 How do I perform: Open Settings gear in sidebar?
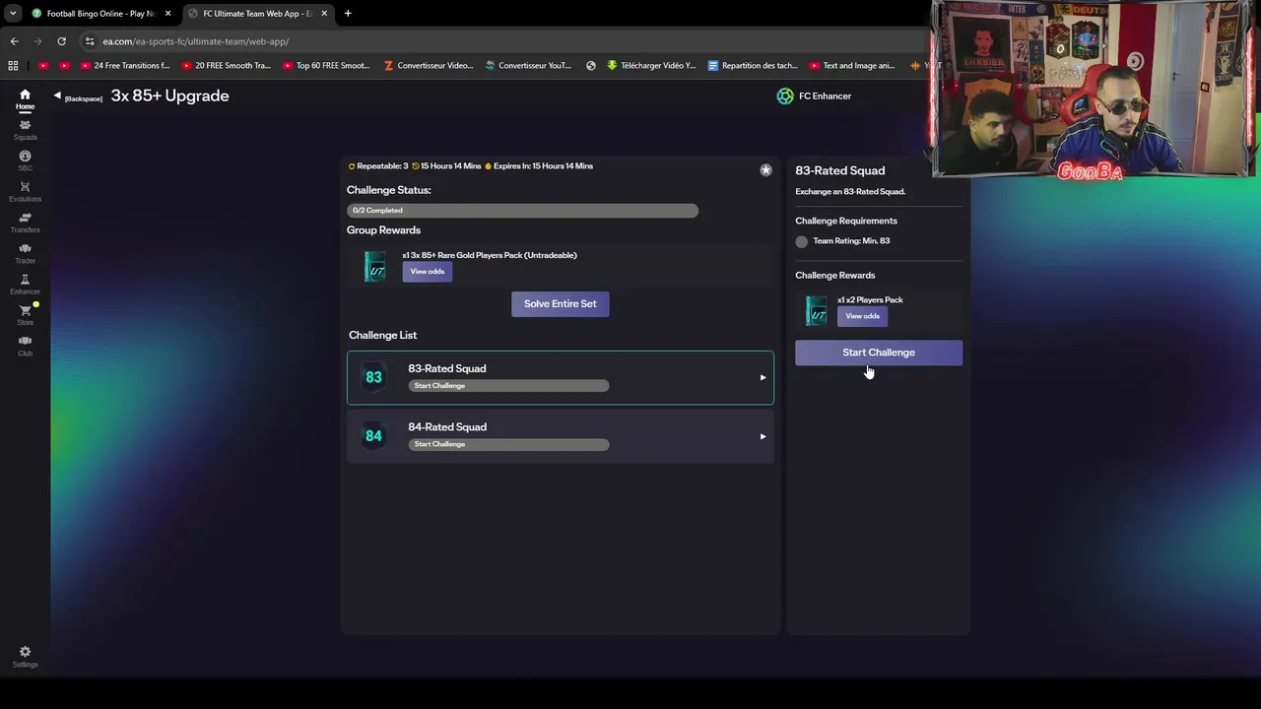tap(25, 657)
